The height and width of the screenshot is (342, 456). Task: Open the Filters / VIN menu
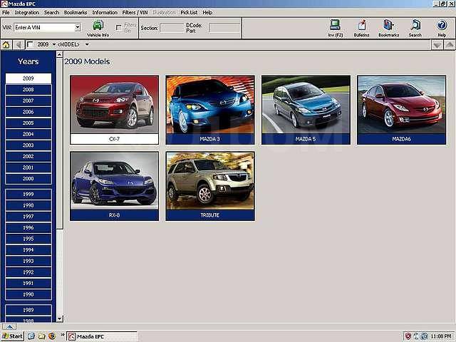coord(135,12)
